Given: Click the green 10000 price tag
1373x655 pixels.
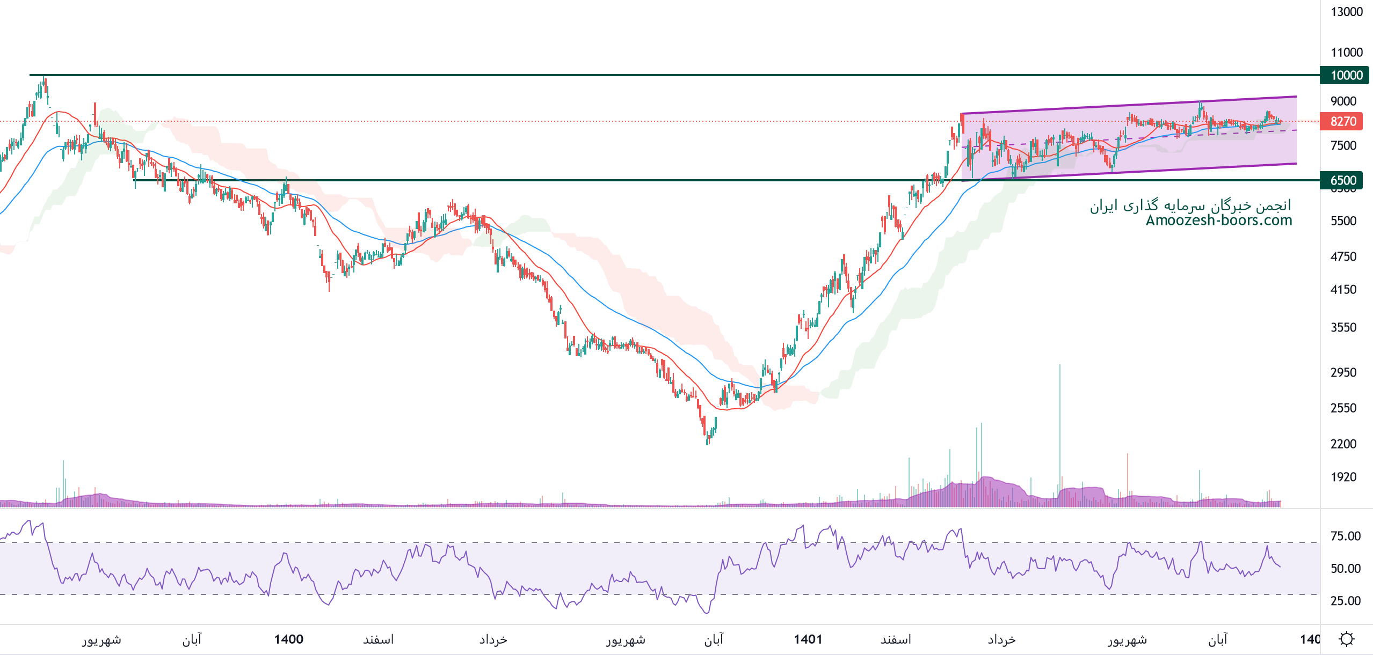Looking at the screenshot, I should 1346,75.
